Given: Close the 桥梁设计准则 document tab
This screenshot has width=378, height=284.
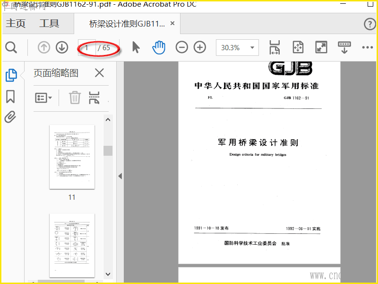Looking at the screenshot, I should (172, 23).
